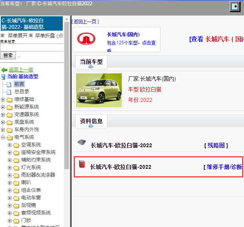Click the 年份:2022 text

[140, 100]
